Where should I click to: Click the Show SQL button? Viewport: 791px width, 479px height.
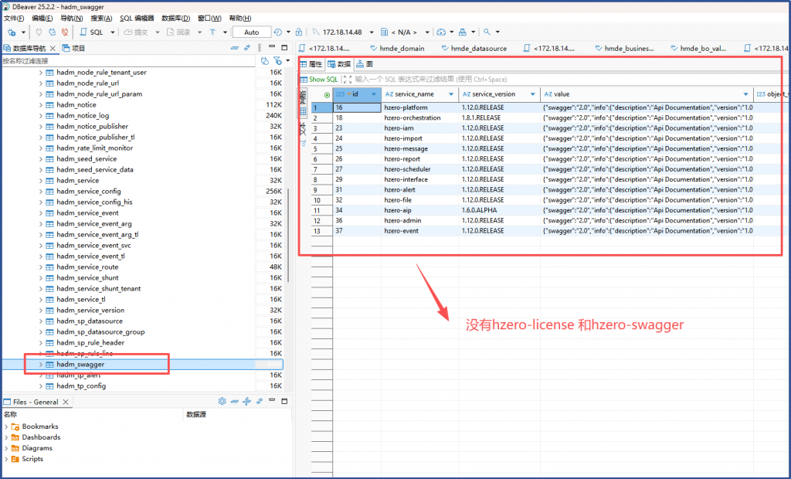(319, 79)
